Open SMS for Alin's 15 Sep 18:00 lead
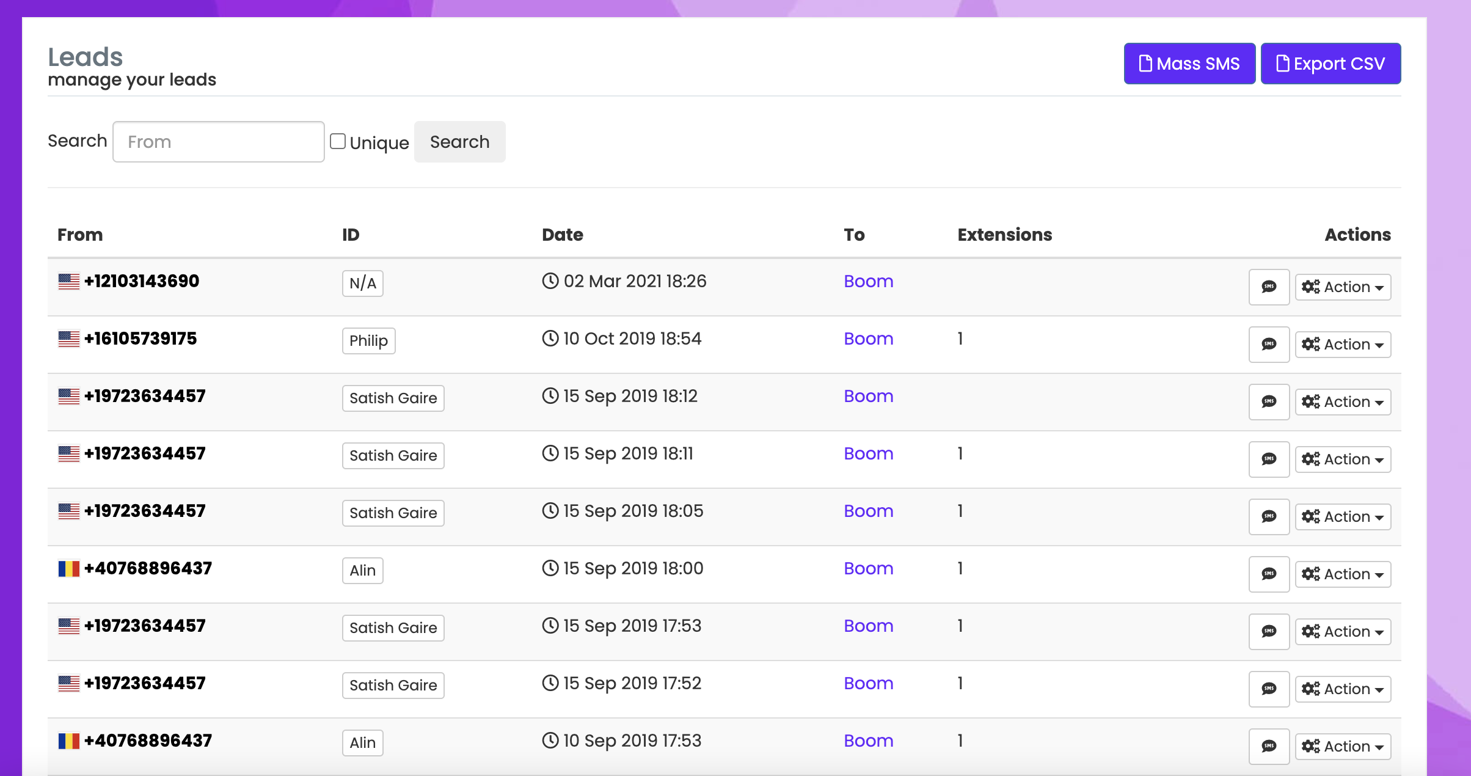Image resolution: width=1471 pixels, height=776 pixels. [x=1269, y=574]
